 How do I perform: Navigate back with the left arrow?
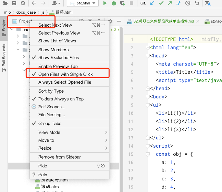[34, 3]
